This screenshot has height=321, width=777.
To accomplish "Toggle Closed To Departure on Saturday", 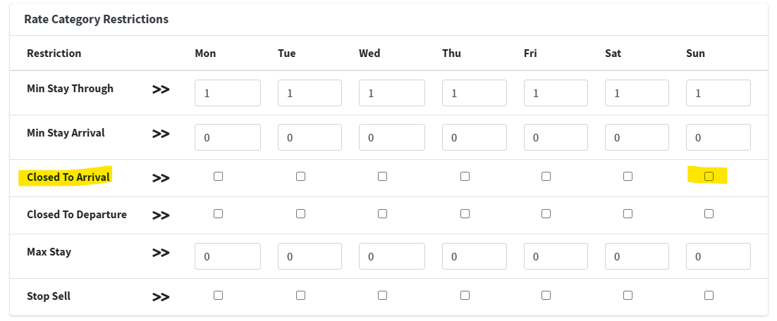I will point(628,214).
